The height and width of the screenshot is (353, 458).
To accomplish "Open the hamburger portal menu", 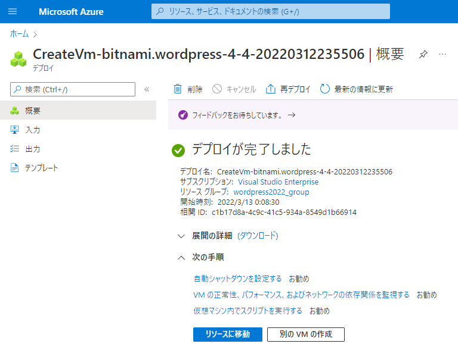I will click(x=13, y=11).
